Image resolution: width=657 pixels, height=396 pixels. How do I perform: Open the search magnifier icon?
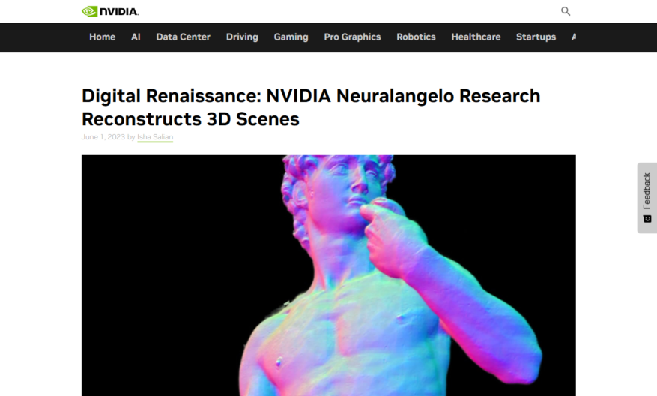[566, 11]
